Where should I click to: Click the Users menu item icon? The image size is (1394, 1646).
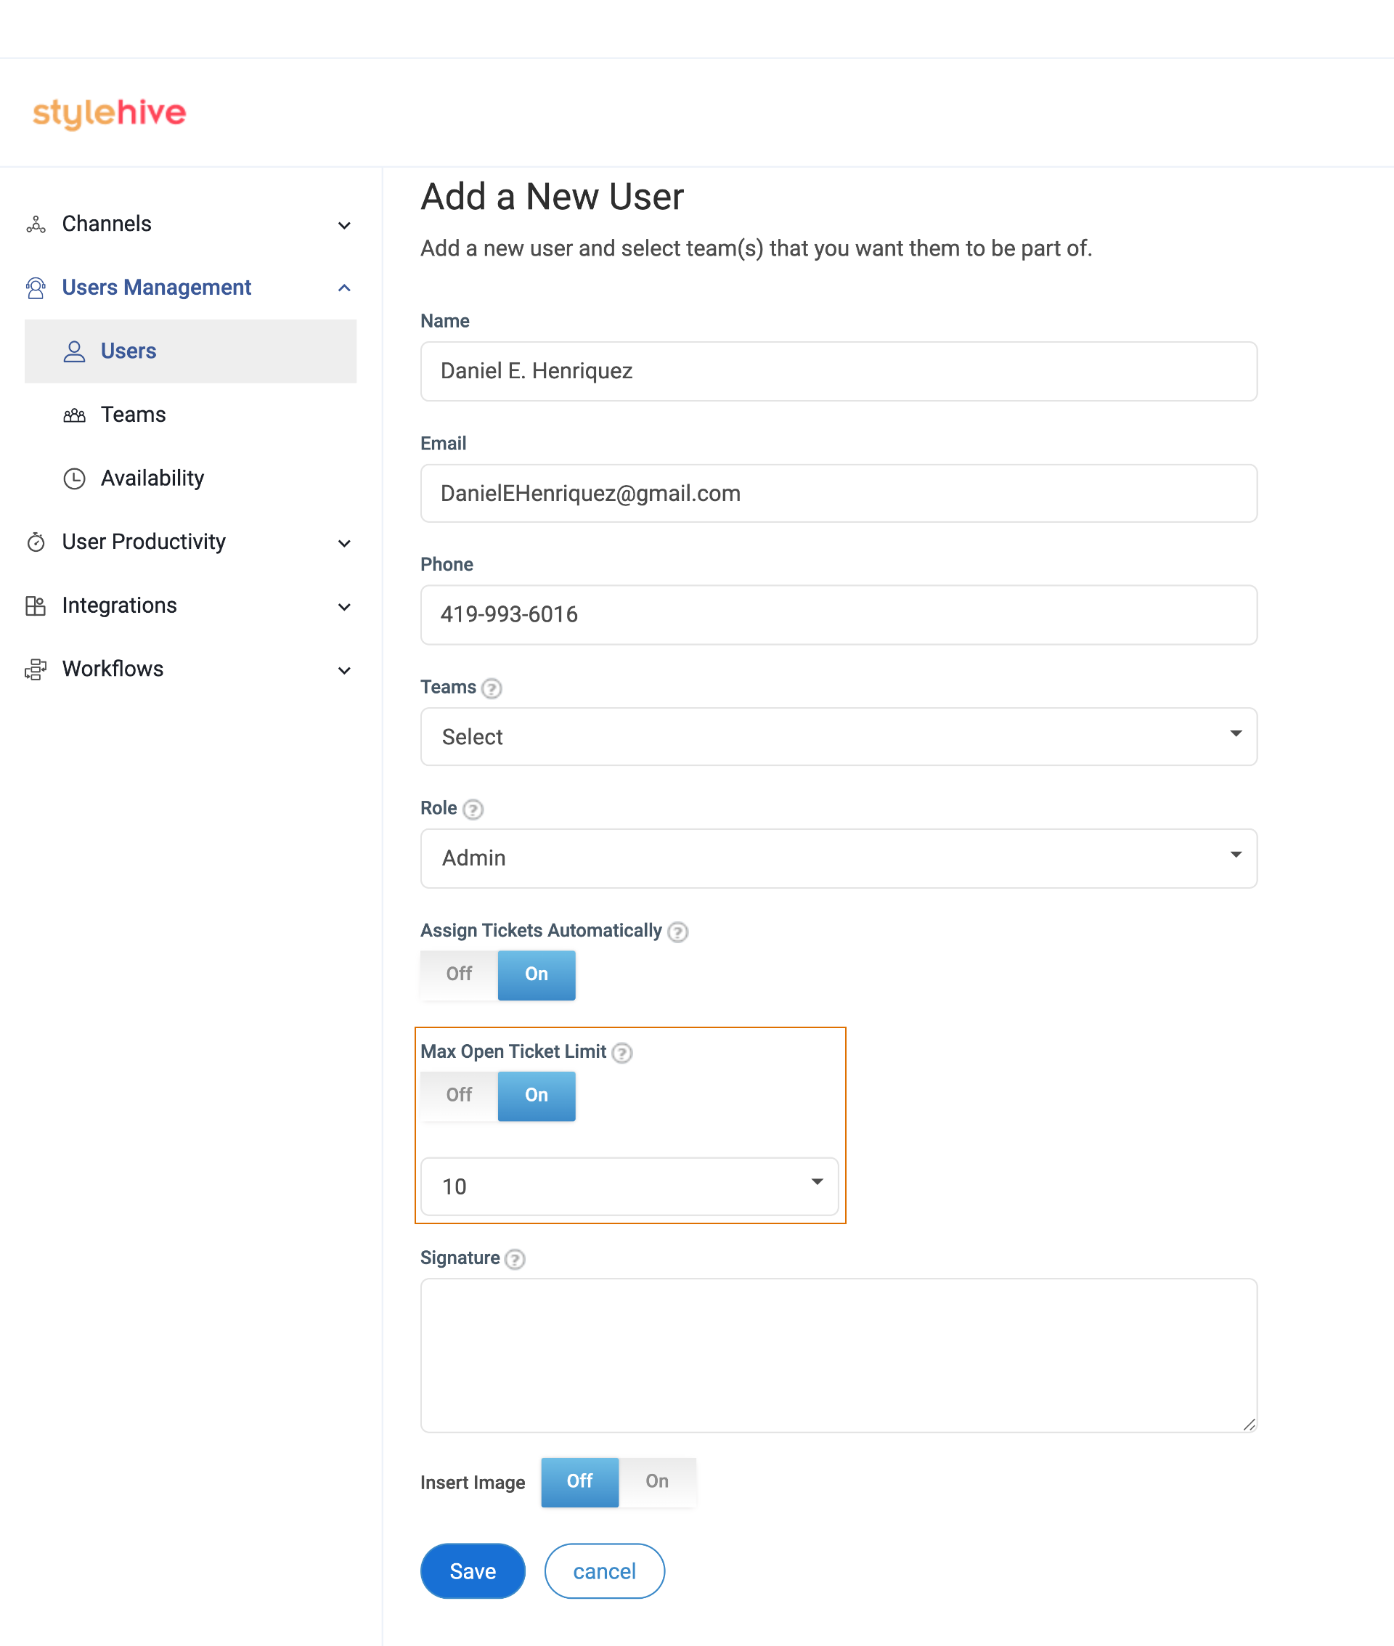pos(75,350)
